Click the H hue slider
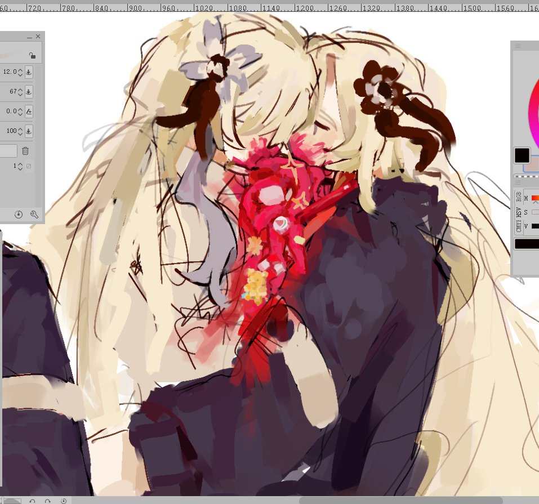The image size is (539, 504). [535, 198]
